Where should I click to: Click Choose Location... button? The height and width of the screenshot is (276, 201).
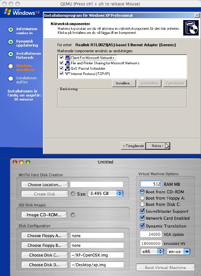point(45,185)
